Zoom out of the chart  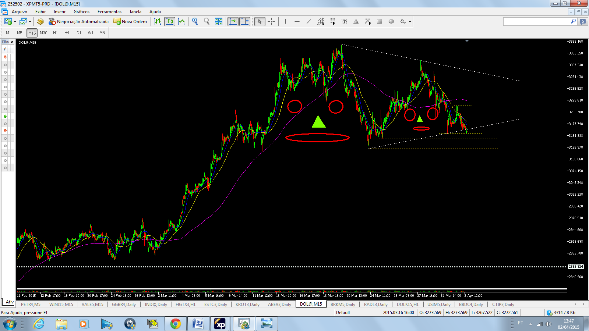point(207,21)
